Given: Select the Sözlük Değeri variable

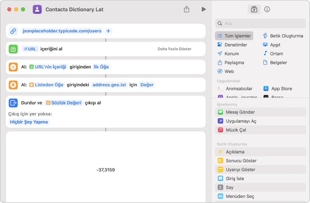Looking at the screenshot, I should tap(64, 103).
